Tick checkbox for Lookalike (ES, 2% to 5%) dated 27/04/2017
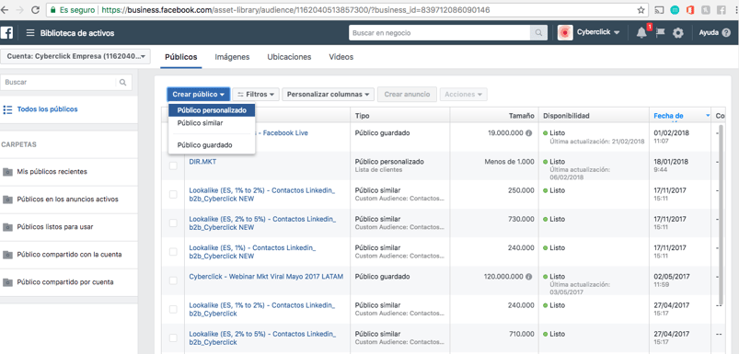Screen dimensions: 739x354 (173, 338)
